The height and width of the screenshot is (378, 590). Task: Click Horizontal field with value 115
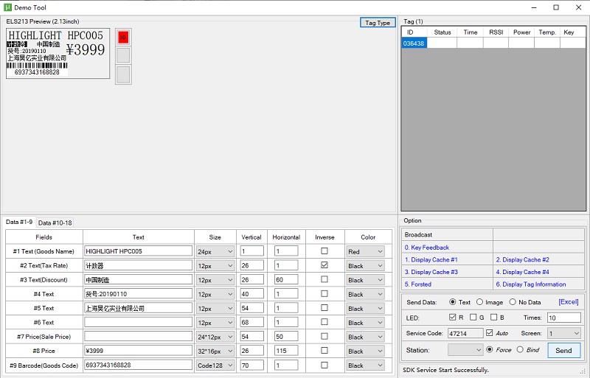pos(286,351)
